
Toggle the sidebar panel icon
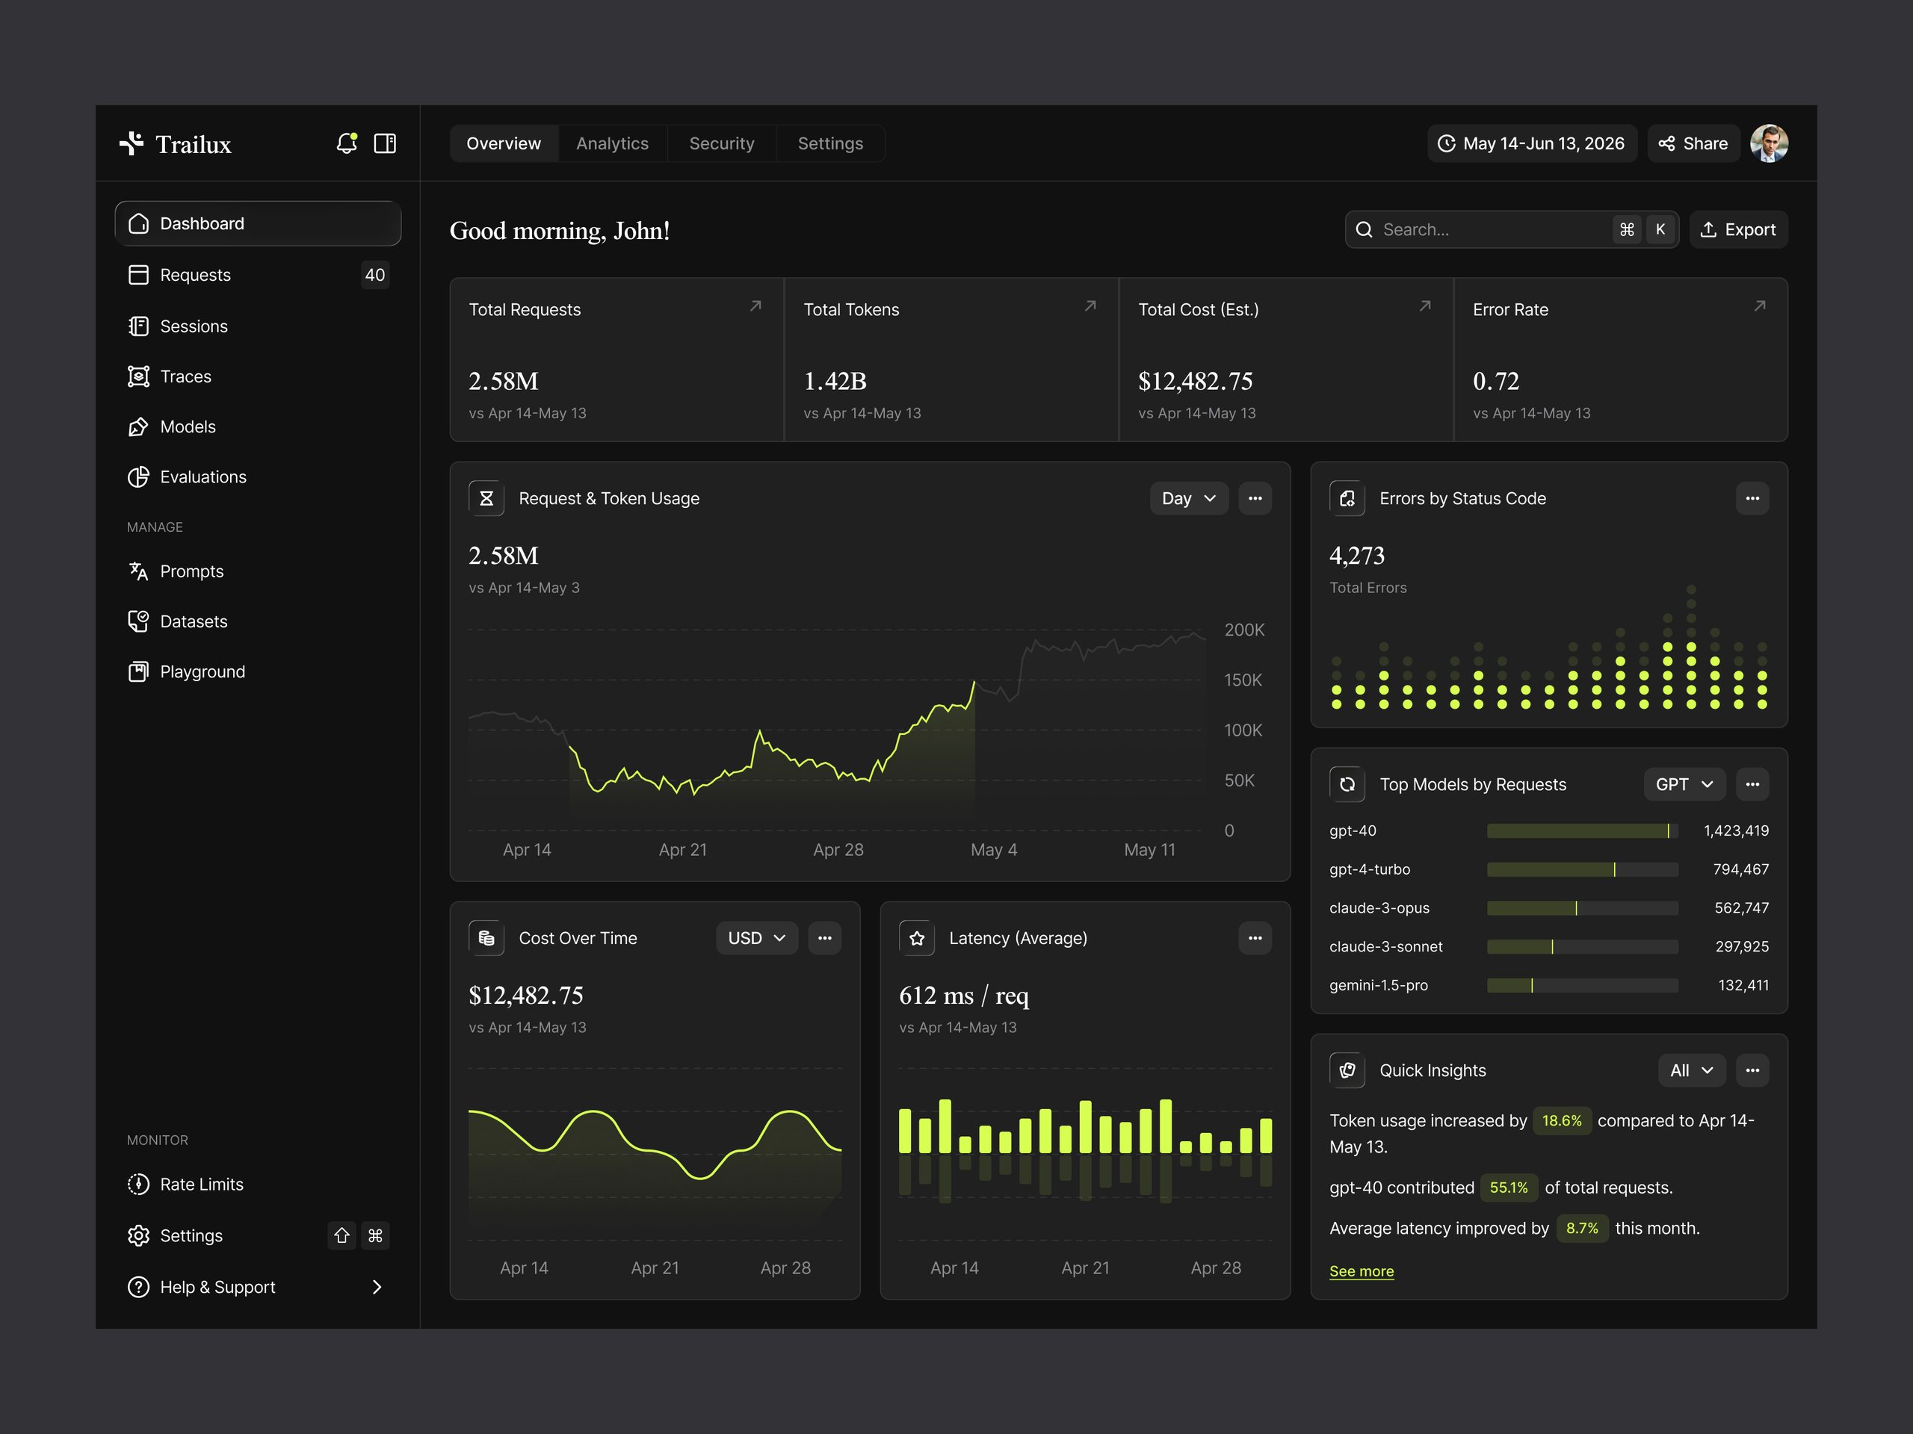(385, 143)
